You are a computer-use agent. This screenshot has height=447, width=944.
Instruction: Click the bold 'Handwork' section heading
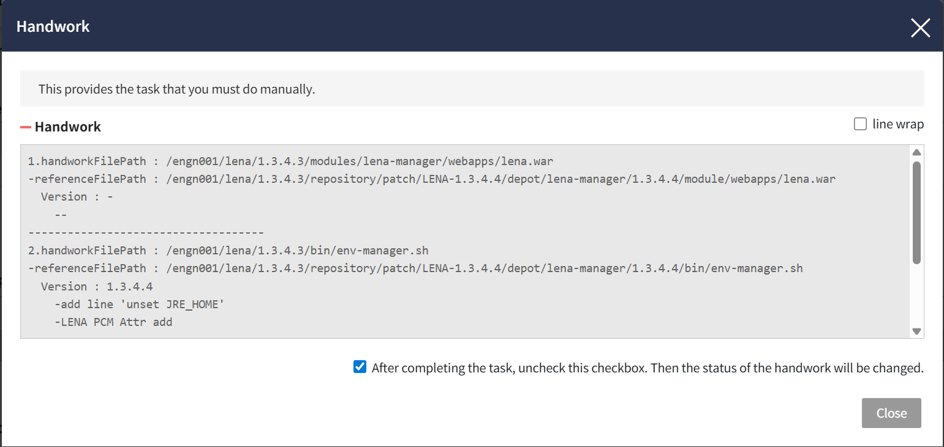point(68,127)
